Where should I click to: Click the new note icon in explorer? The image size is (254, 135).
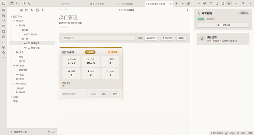tap(21, 10)
